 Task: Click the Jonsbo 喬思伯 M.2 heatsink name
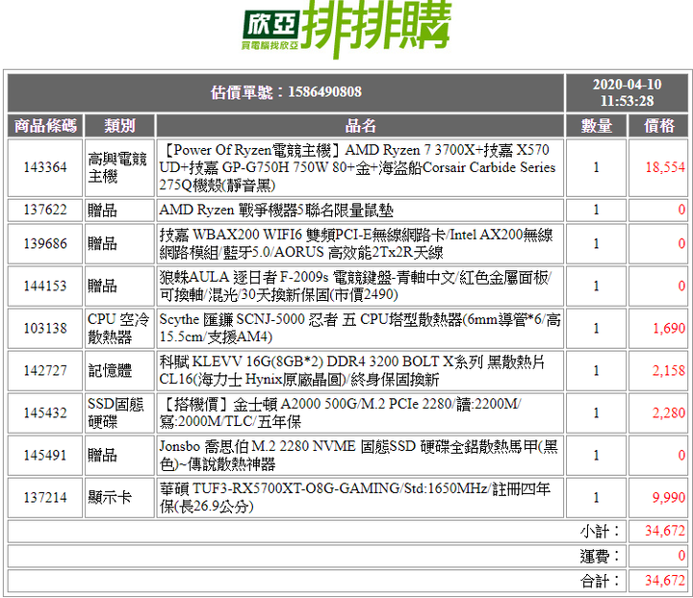coord(360,456)
